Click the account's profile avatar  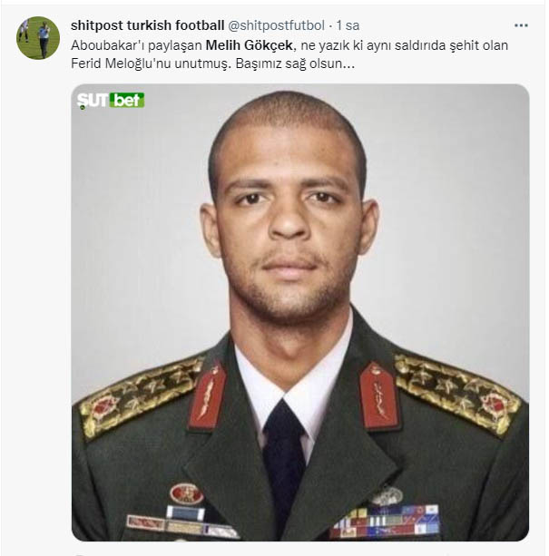(x=38, y=38)
